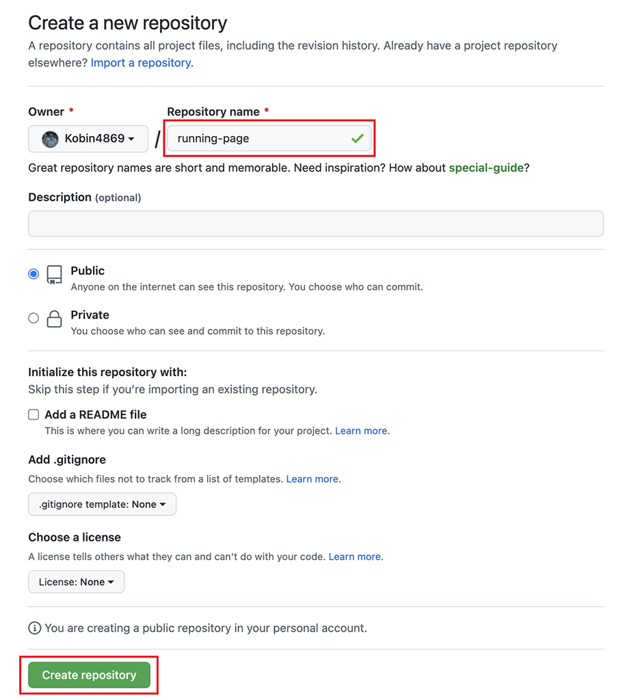The image size is (627, 700).
Task: Click the special-guide name suggestion
Action: point(486,167)
